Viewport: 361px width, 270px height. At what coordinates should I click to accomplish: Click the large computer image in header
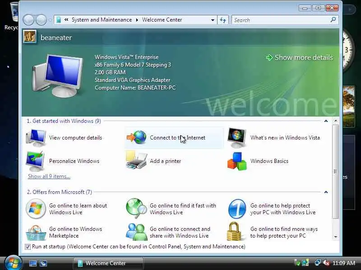(58, 76)
